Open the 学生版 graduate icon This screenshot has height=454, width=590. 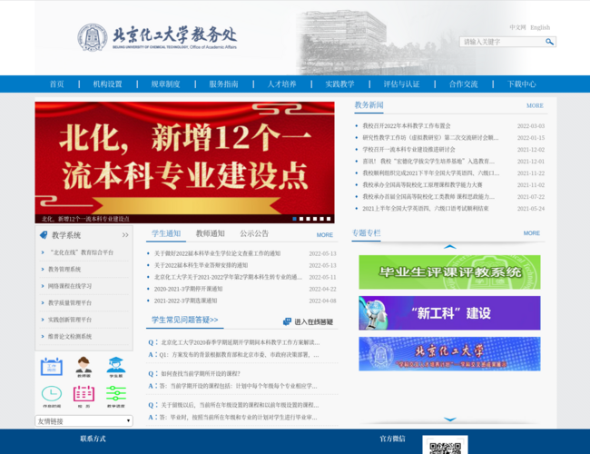116,368
